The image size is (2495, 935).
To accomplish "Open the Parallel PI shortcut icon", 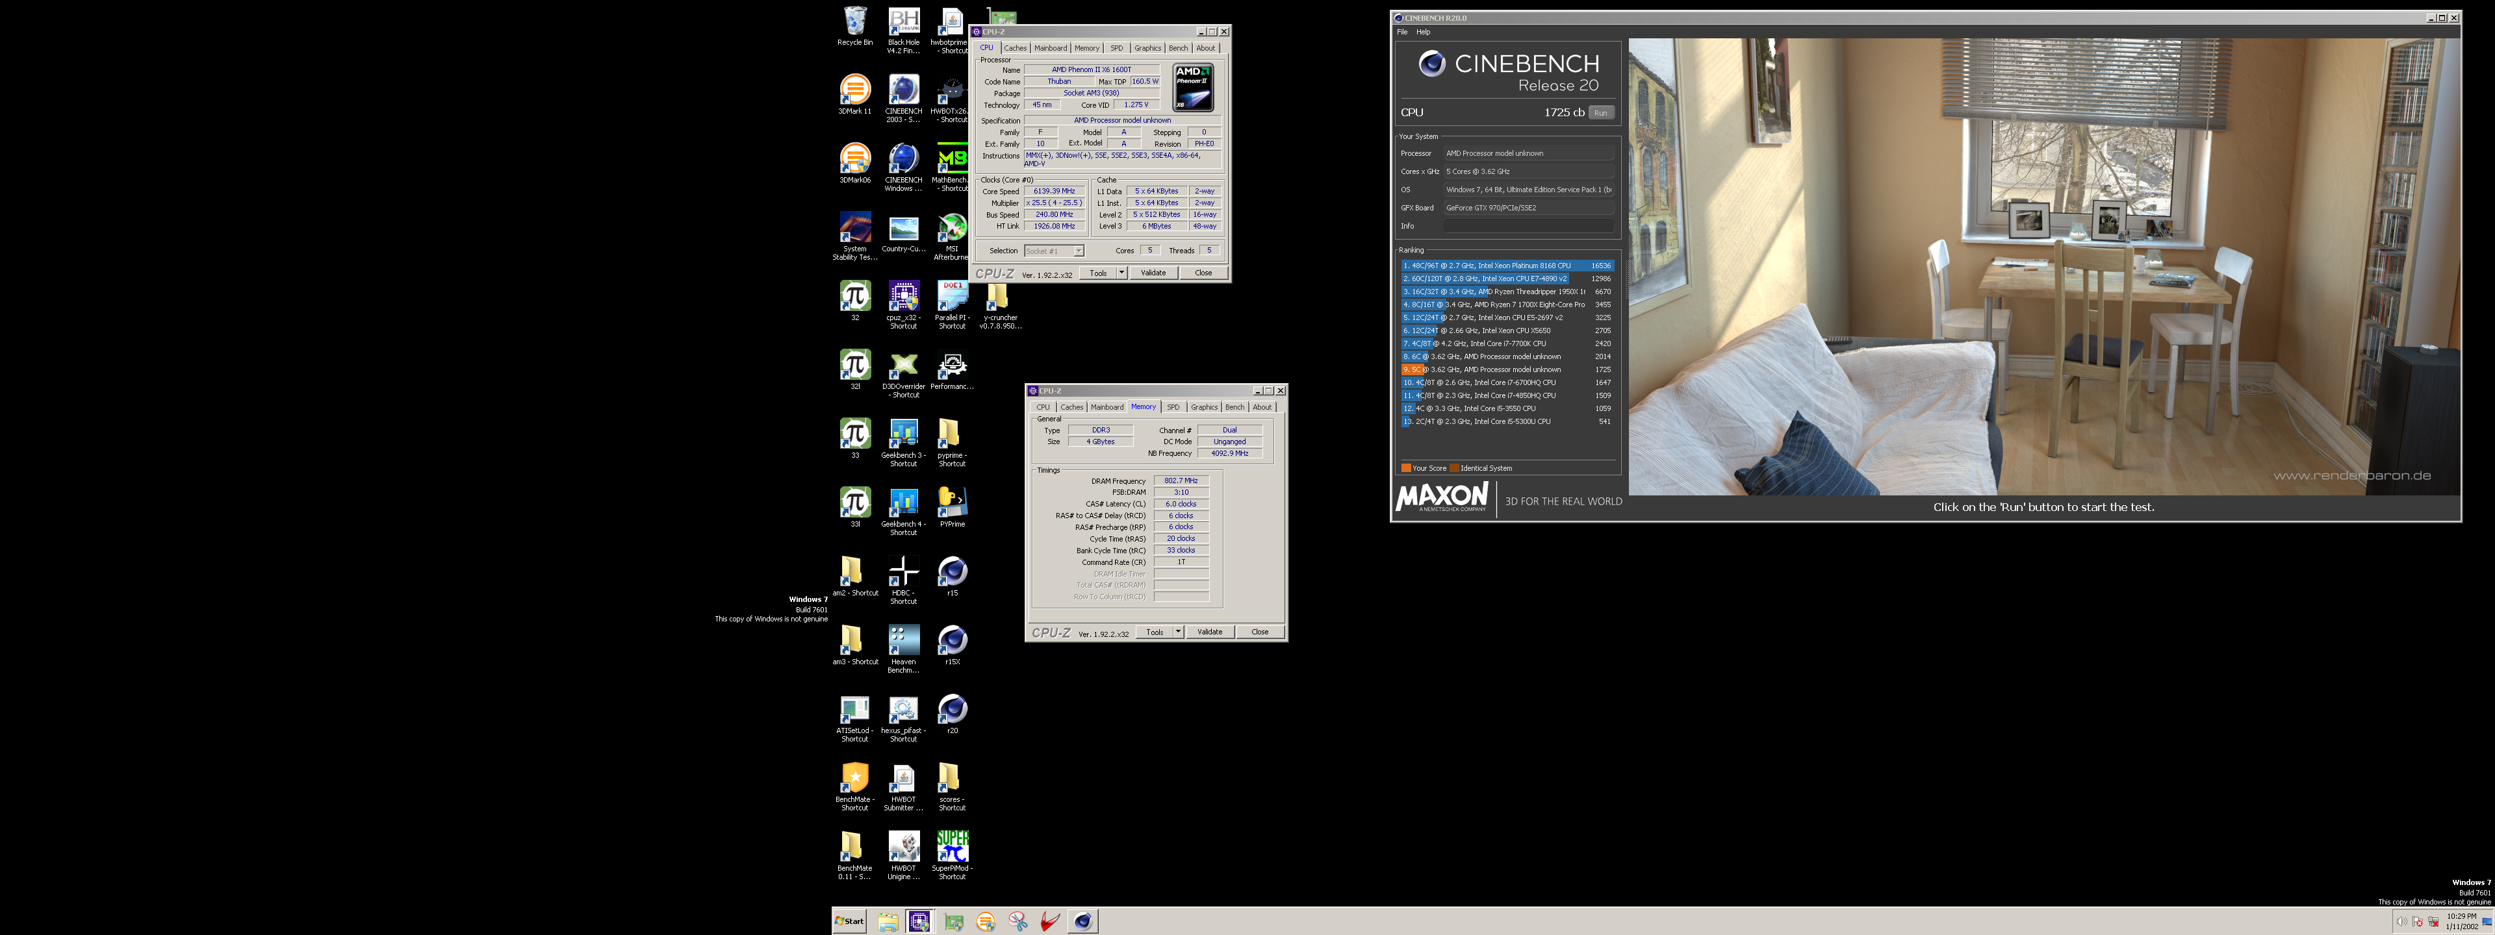I will click(951, 305).
